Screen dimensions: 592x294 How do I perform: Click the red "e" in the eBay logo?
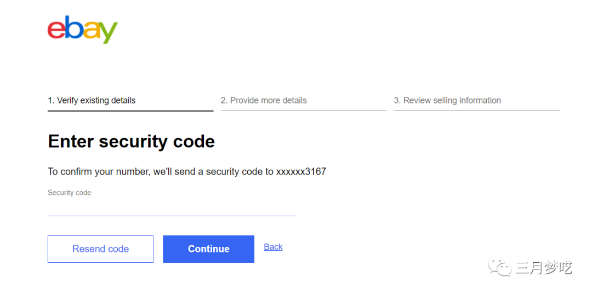pos(56,30)
